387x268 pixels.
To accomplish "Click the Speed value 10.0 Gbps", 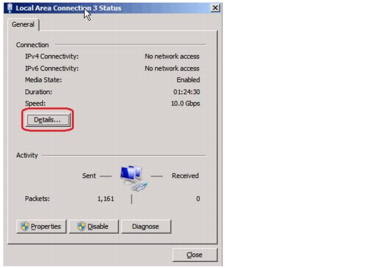I will pos(185,103).
